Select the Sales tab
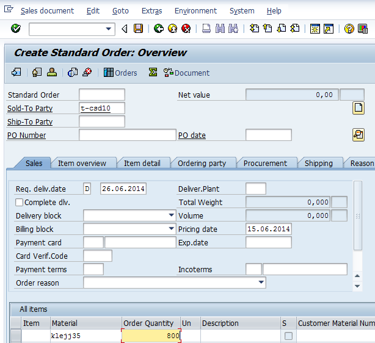Image resolution: width=375 pixels, height=343 pixels. (x=34, y=163)
